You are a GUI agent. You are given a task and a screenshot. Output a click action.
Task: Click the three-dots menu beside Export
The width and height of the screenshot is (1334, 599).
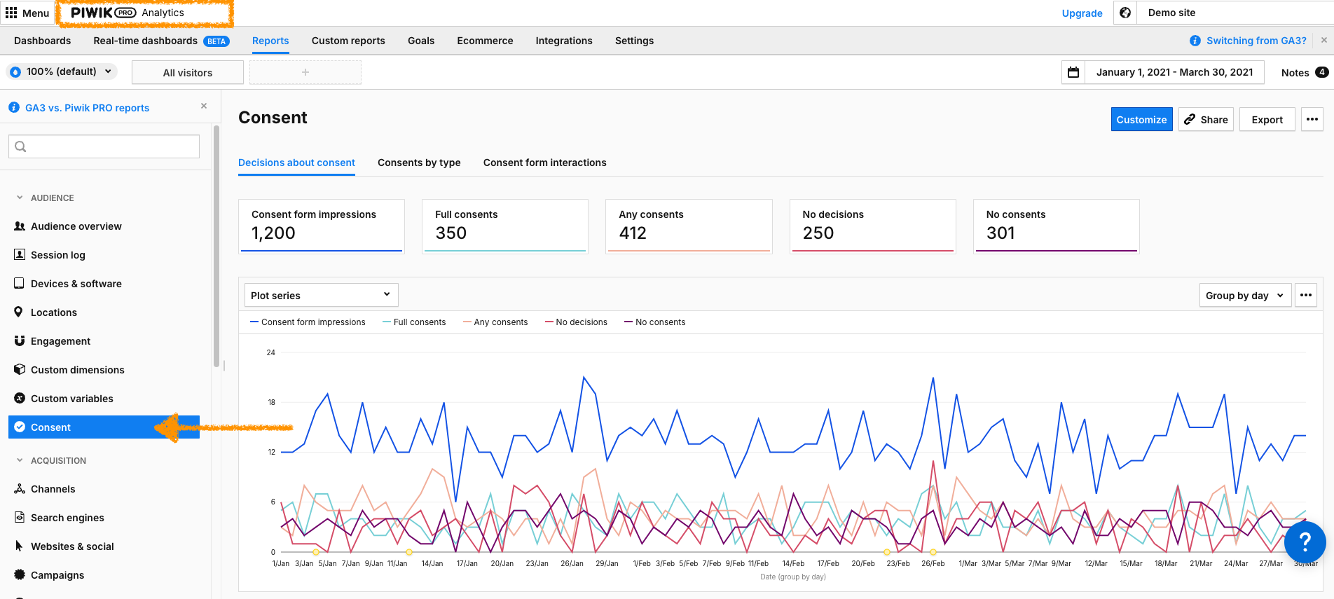click(x=1312, y=119)
